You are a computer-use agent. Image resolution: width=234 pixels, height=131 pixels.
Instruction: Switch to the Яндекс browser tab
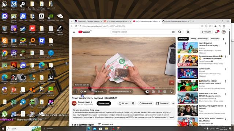coord(117,21)
